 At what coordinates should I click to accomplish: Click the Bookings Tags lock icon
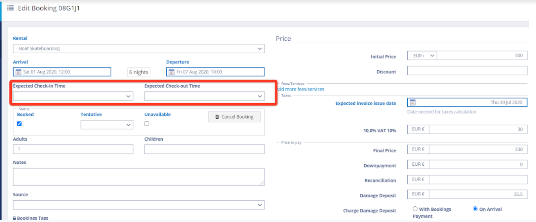(14, 218)
